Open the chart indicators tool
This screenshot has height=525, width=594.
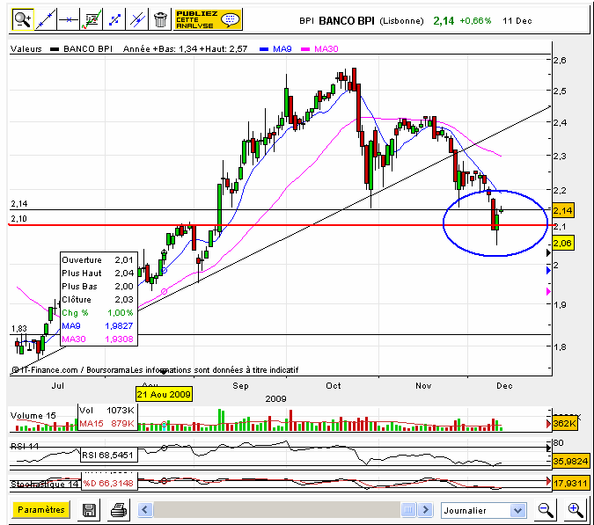click(92, 19)
